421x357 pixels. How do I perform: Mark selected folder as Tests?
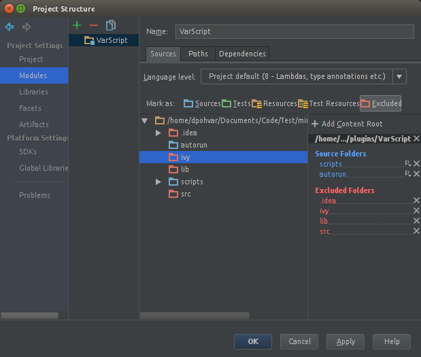(x=237, y=103)
